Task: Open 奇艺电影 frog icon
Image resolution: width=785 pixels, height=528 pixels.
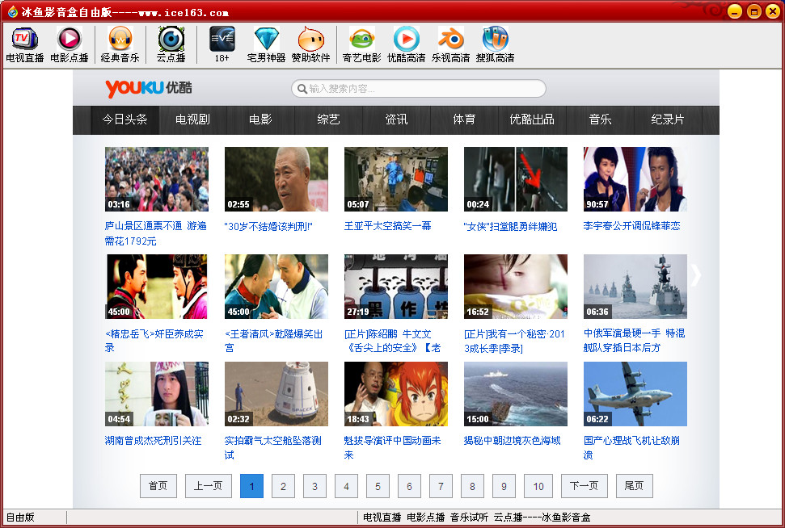Action: pyautogui.click(x=361, y=45)
